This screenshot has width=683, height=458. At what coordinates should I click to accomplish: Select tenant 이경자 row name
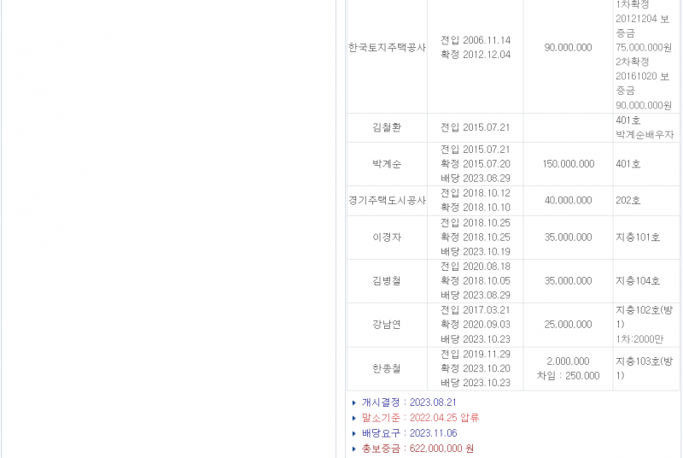387,238
